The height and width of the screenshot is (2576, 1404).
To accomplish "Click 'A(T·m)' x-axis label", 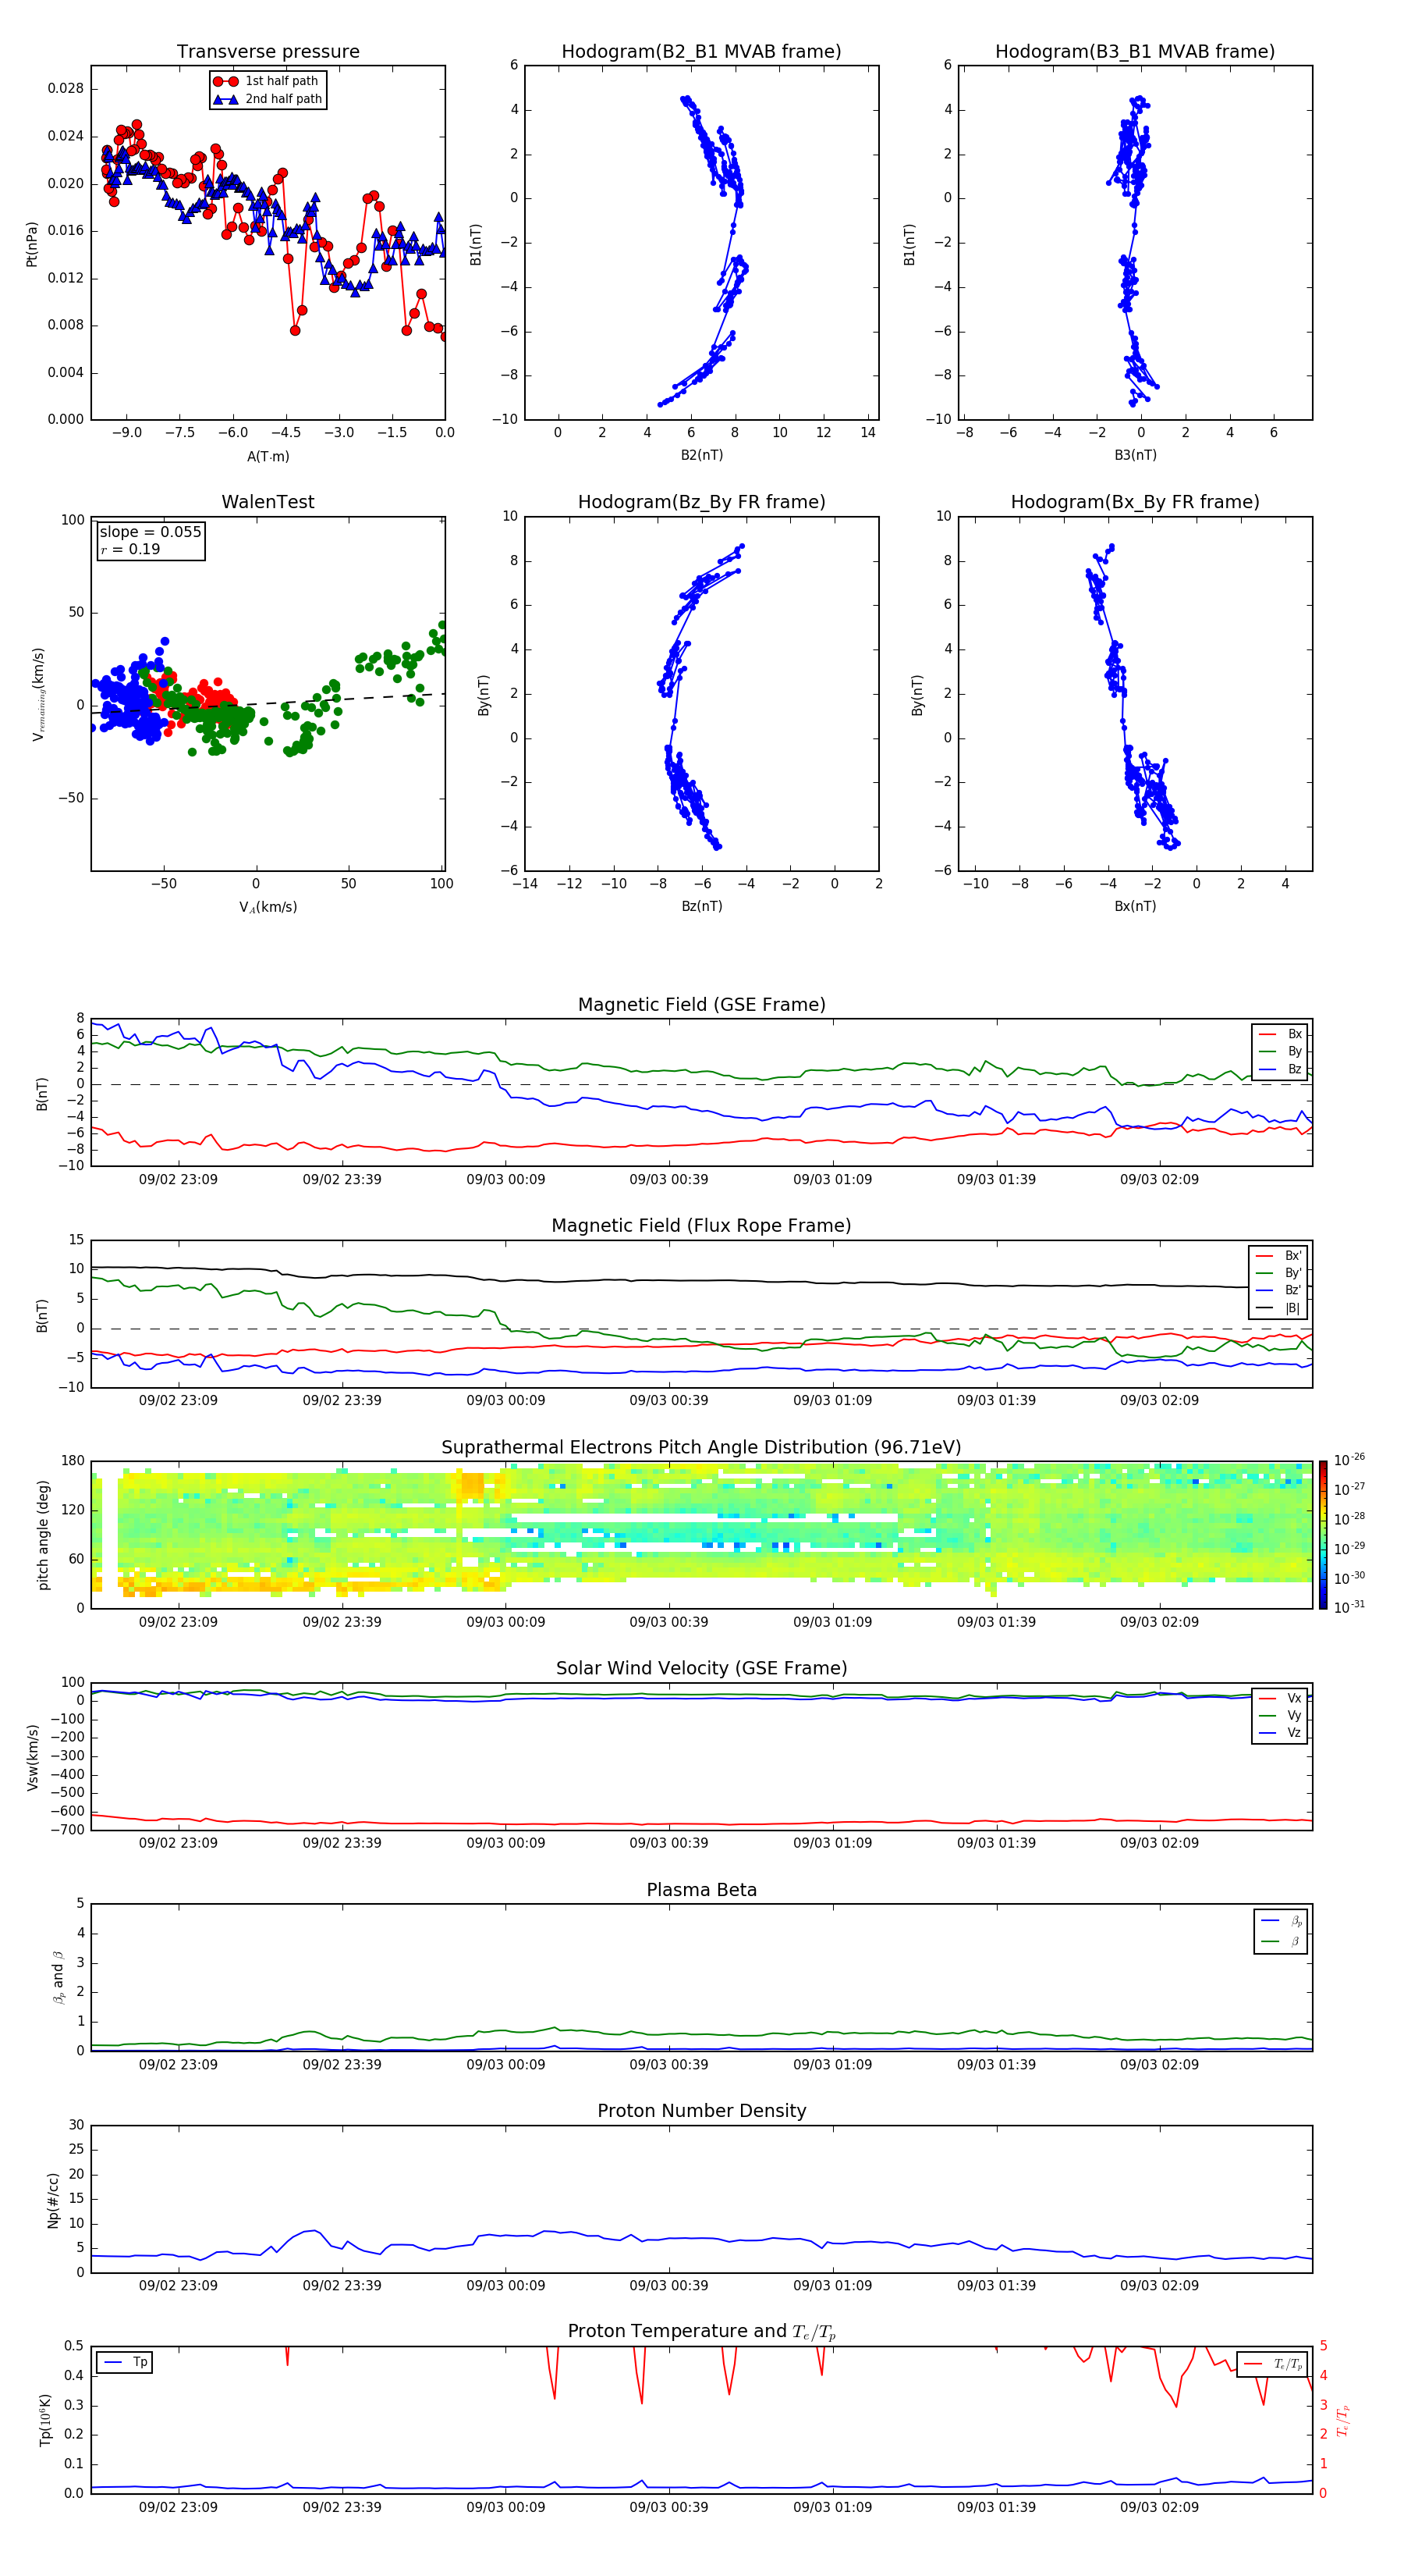I will [x=268, y=457].
